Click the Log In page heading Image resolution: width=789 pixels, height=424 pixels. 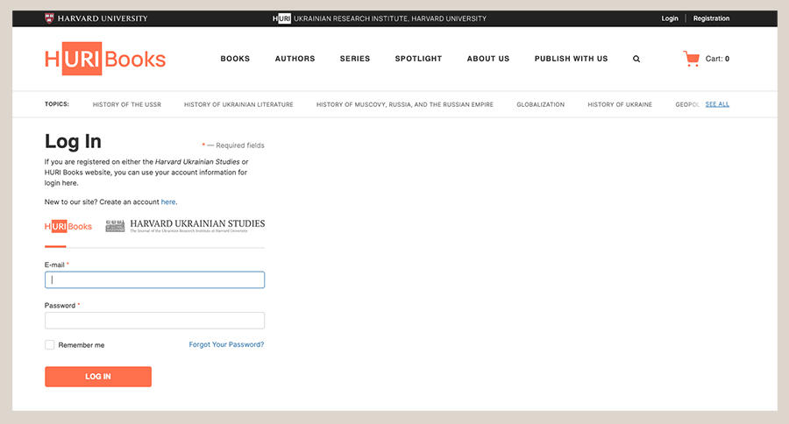pyautogui.click(x=73, y=141)
